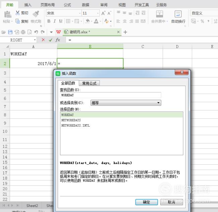Click the cell borders icon
This screenshot has width=218, height=212.
pyautogui.click(x=68, y=21)
